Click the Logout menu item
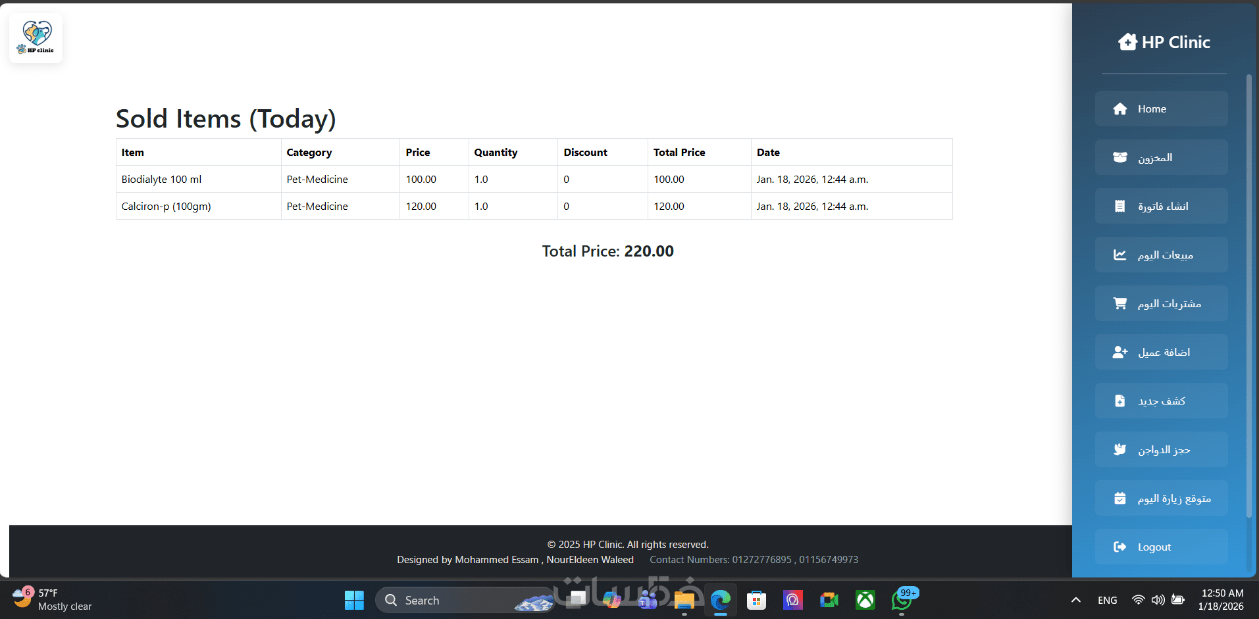Image resolution: width=1259 pixels, height=619 pixels. point(1161,547)
